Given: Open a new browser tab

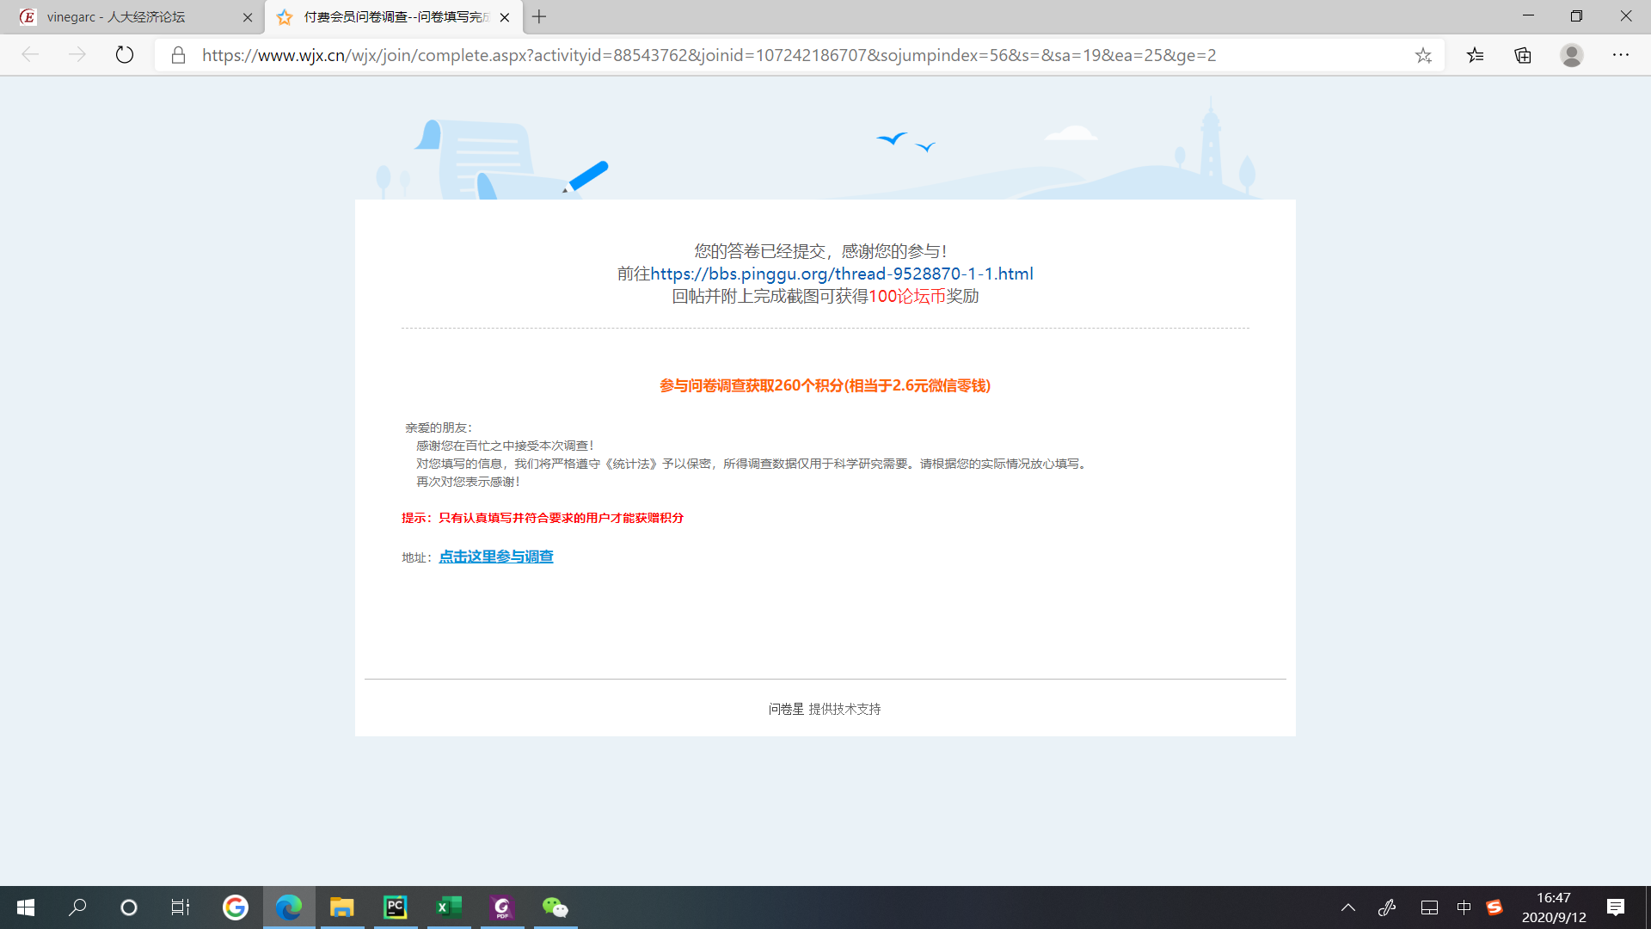Looking at the screenshot, I should (x=539, y=16).
